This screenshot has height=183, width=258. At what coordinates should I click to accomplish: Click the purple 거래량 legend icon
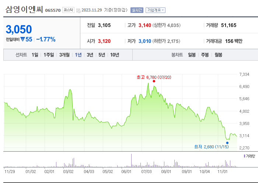point(244,156)
